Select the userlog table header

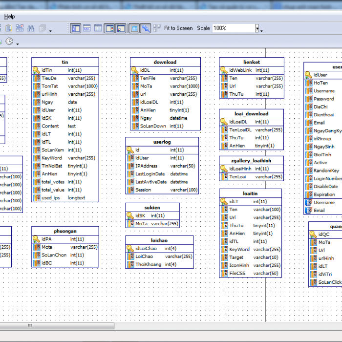(162, 141)
